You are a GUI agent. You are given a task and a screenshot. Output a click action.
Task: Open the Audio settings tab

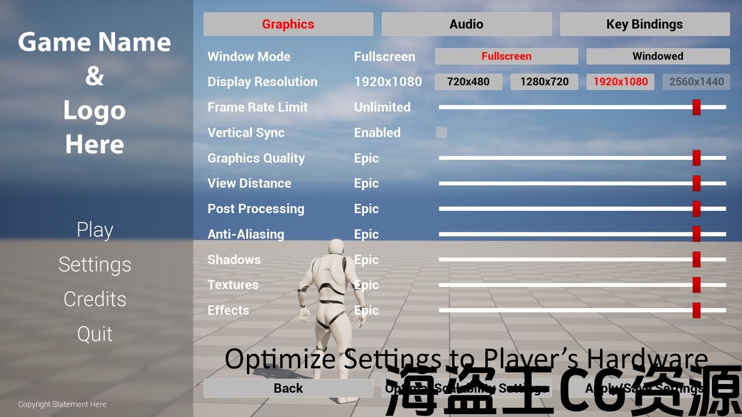[466, 24]
